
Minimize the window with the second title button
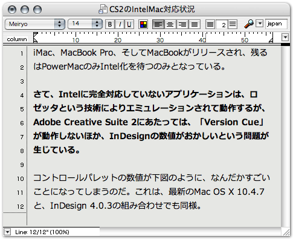pos(25,10)
